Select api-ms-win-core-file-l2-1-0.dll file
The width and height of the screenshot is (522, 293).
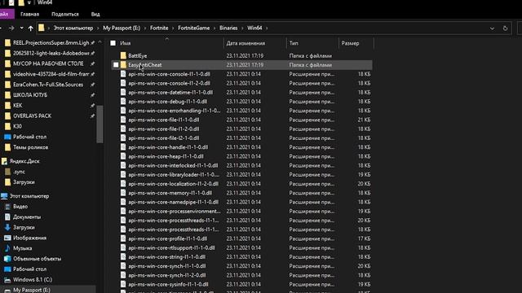click(164, 138)
